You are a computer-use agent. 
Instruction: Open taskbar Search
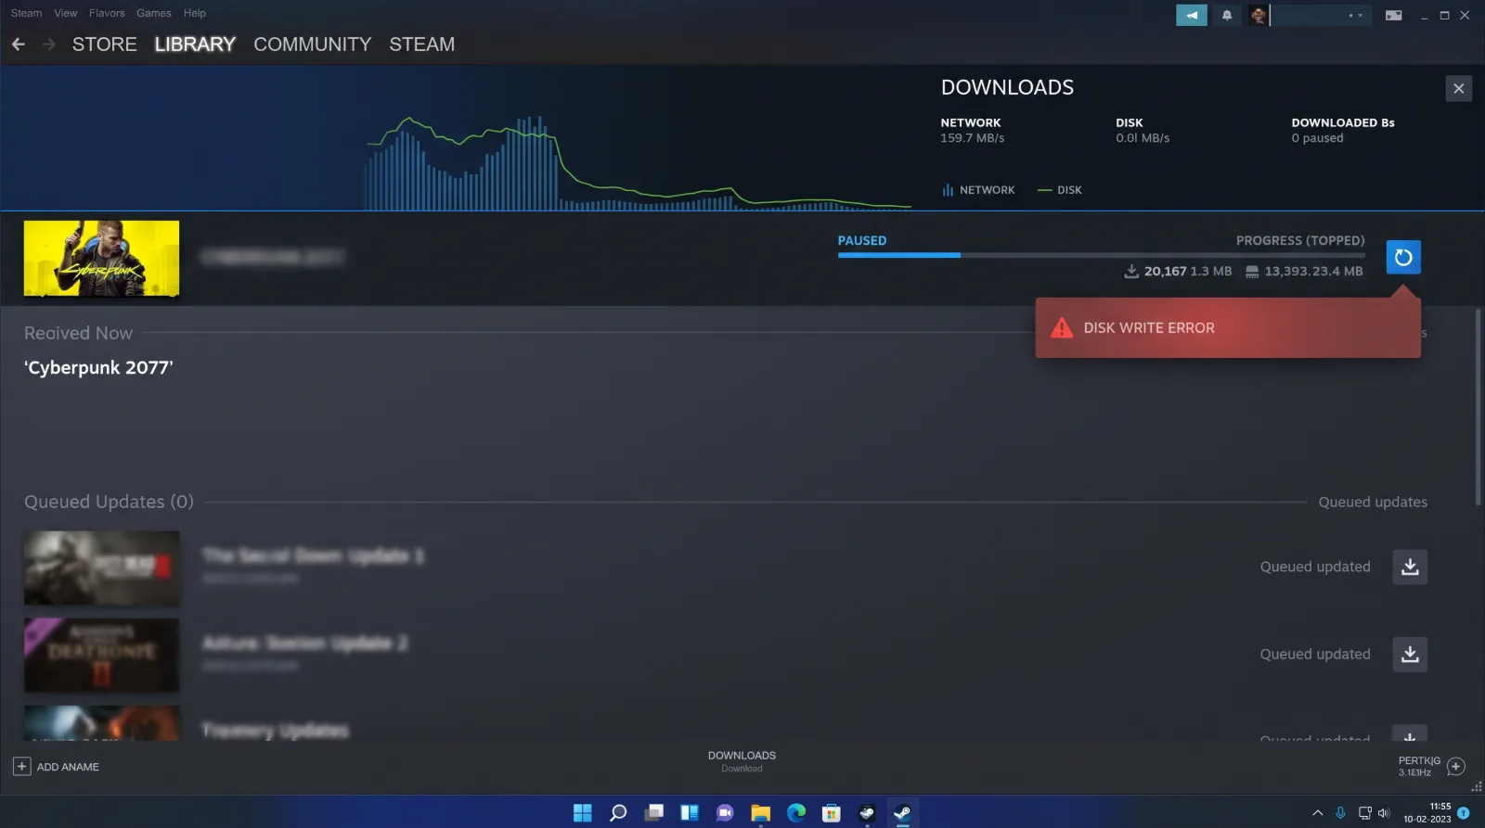point(618,813)
